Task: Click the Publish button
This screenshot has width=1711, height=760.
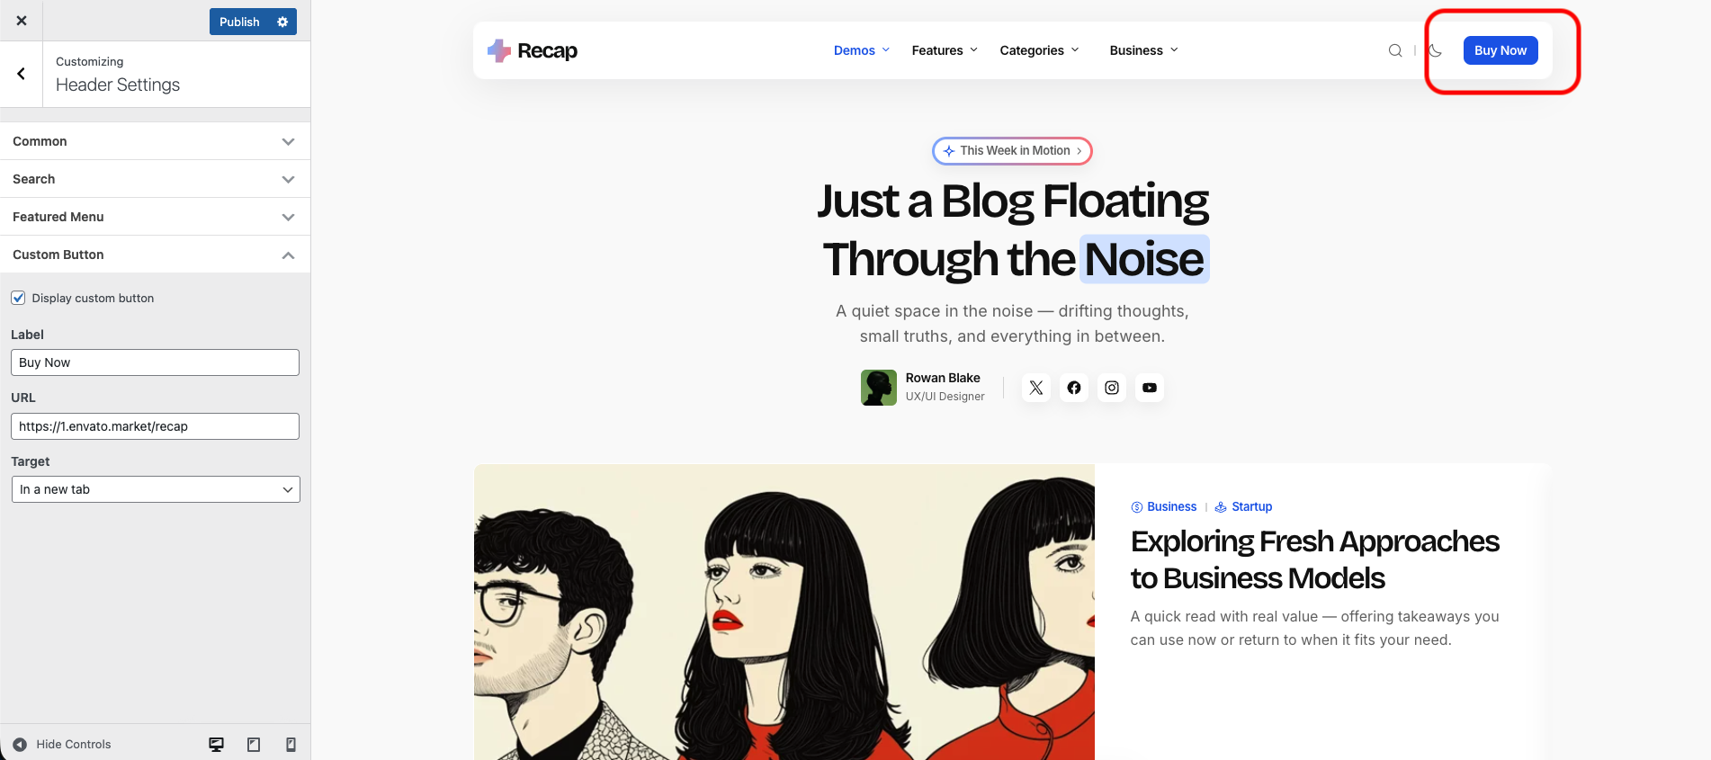Action: (239, 22)
